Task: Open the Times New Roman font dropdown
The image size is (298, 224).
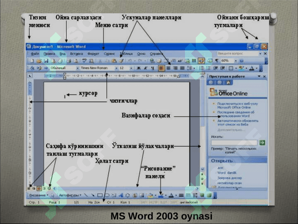Action: [116, 68]
